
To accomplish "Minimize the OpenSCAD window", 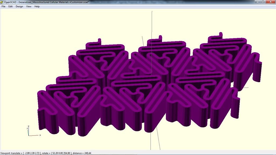I will click(x=258, y=2).
